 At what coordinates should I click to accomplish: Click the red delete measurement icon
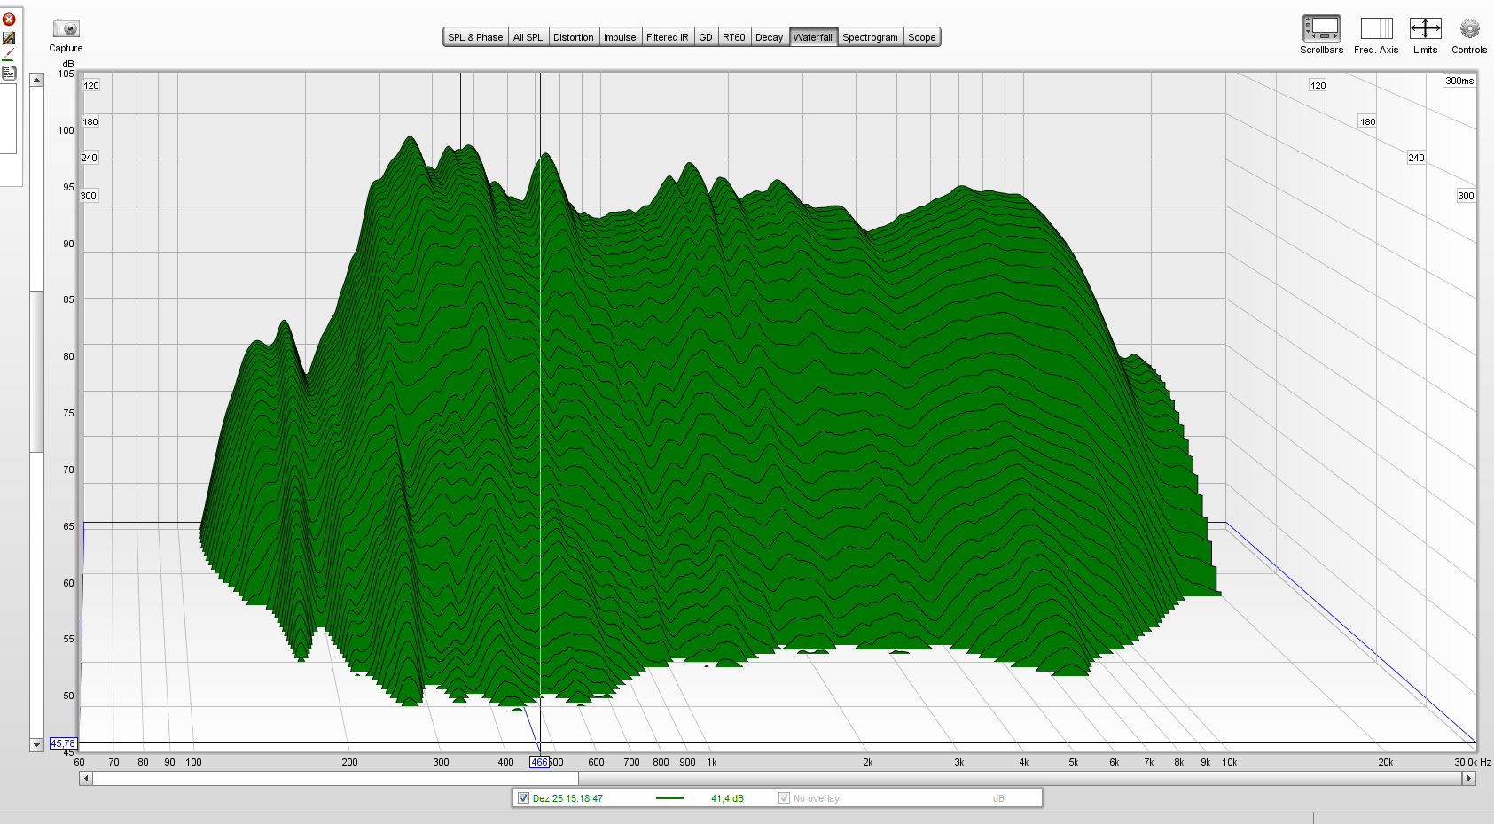pyautogui.click(x=9, y=19)
